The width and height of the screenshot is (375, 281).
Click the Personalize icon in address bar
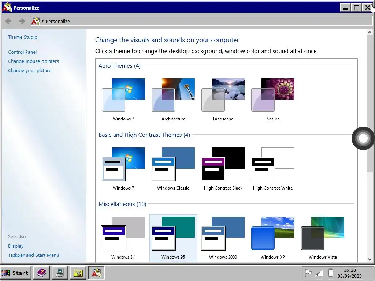pos(36,21)
